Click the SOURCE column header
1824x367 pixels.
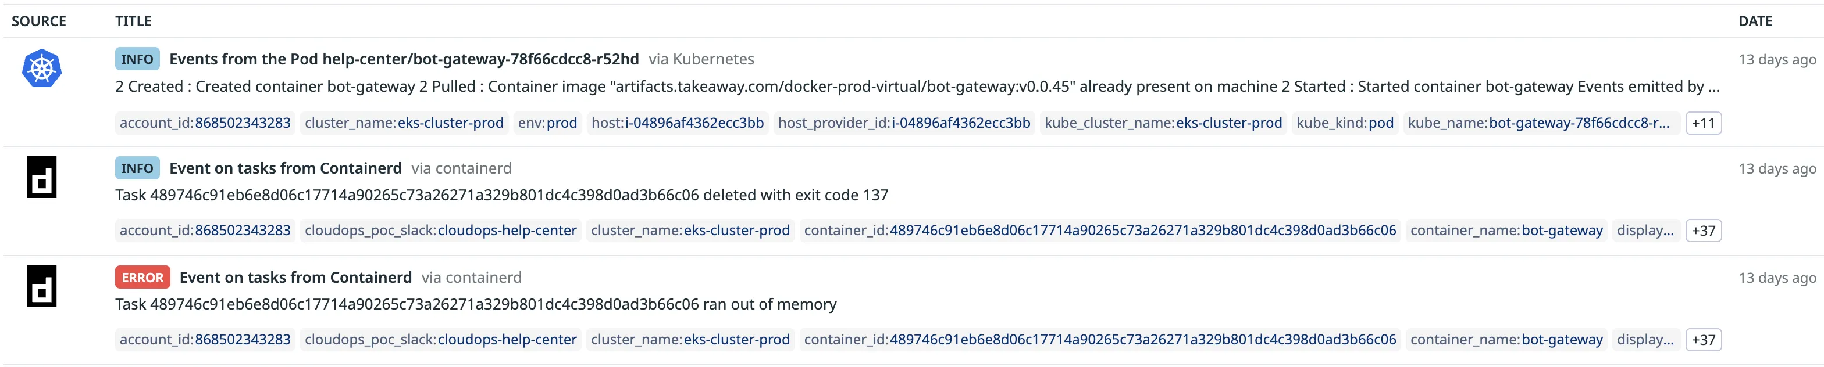pyautogui.click(x=39, y=21)
